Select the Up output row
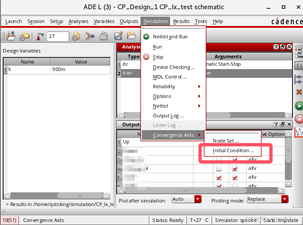 click(157, 142)
